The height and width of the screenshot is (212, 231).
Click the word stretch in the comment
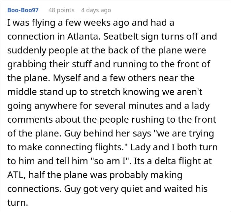pyautogui.click(x=105, y=92)
